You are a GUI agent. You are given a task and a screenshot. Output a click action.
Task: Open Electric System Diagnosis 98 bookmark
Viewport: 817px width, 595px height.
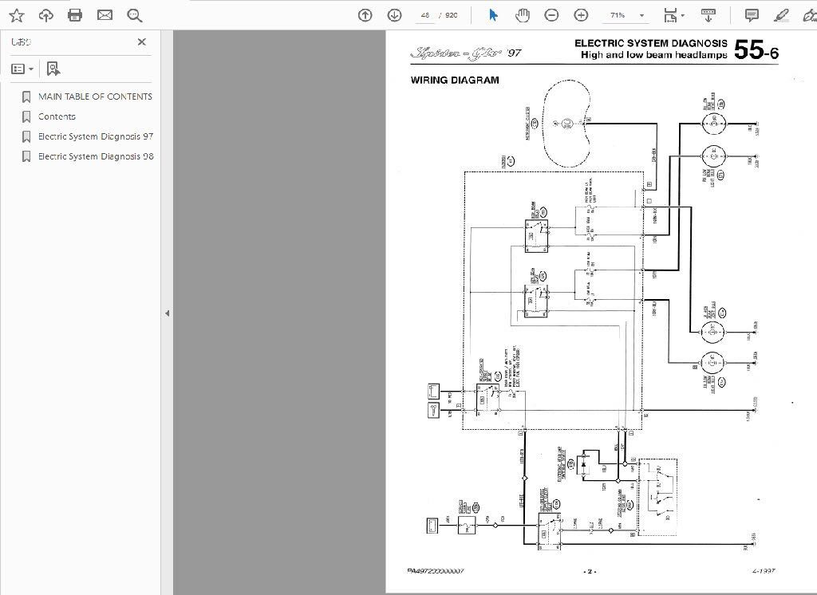click(x=96, y=156)
